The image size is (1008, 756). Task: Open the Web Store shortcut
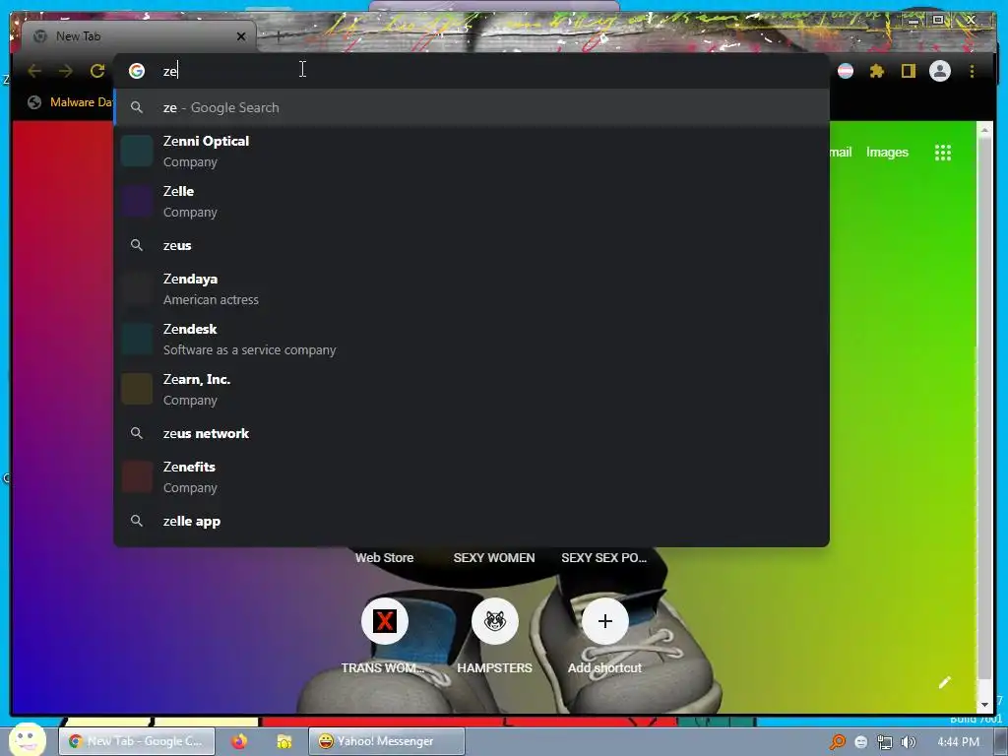tap(385, 557)
